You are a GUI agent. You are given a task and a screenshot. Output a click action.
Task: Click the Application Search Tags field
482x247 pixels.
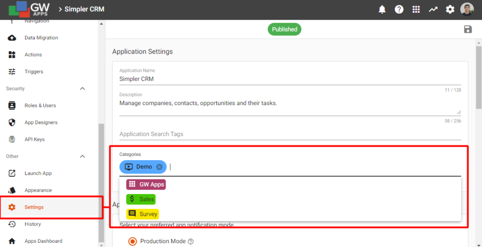click(290, 134)
